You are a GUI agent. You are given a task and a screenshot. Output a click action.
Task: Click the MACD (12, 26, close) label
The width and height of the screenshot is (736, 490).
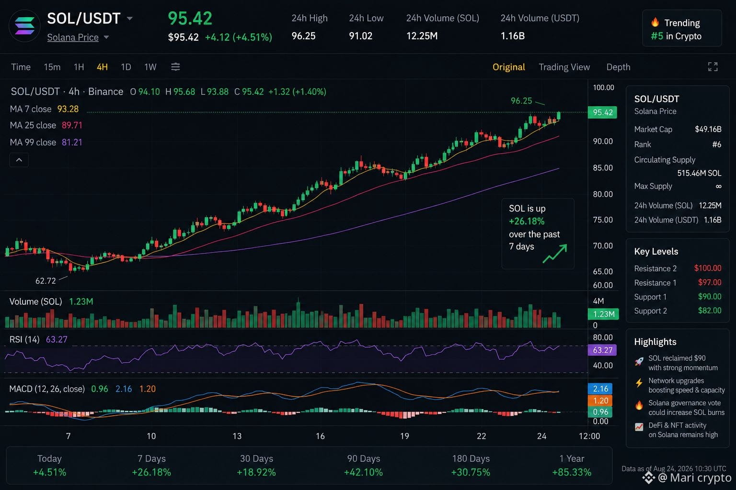[47, 389]
